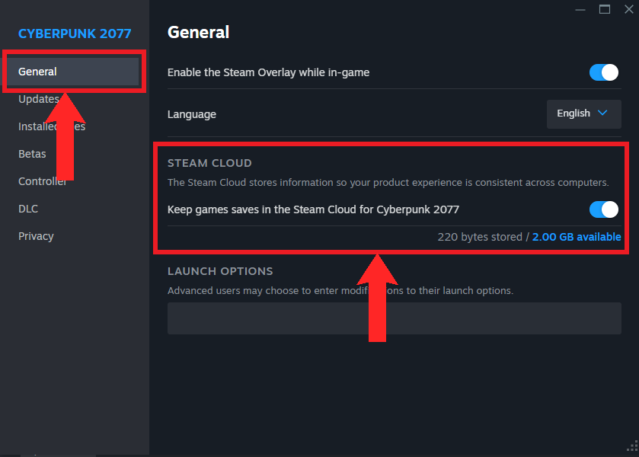Image resolution: width=639 pixels, height=457 pixels.
Task: Click the CYBERPUNK 2077 game title
Action: [75, 34]
